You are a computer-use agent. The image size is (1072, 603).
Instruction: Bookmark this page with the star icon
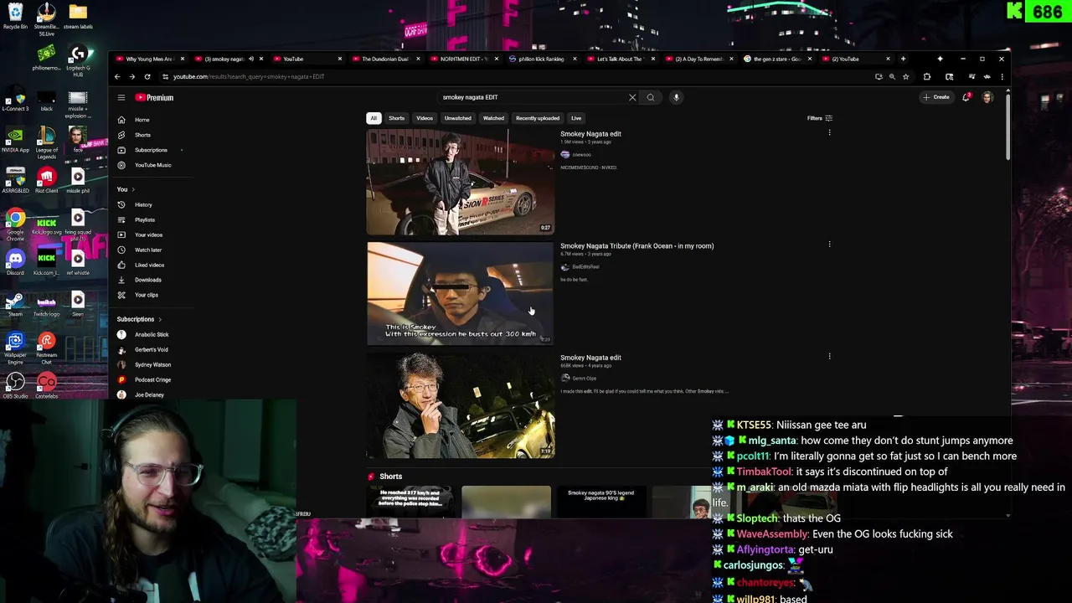905,76
